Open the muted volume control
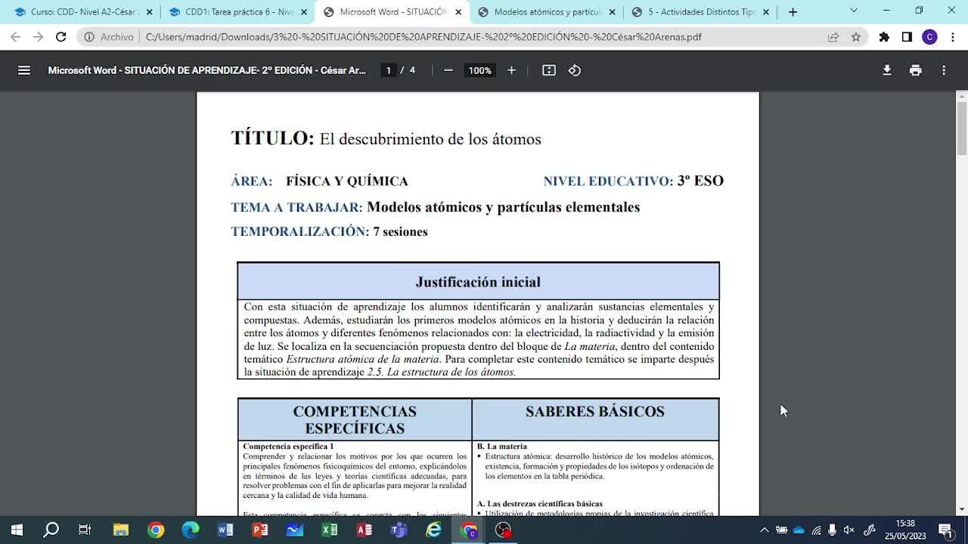The image size is (968, 544). tap(849, 530)
